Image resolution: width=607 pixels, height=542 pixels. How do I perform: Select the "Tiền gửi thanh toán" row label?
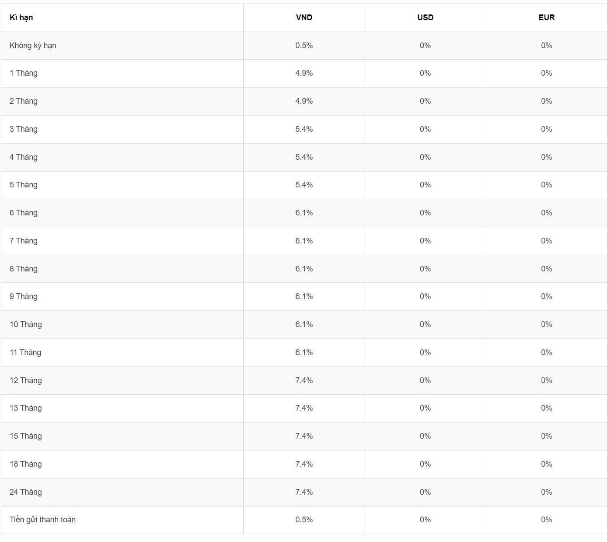[42, 520]
